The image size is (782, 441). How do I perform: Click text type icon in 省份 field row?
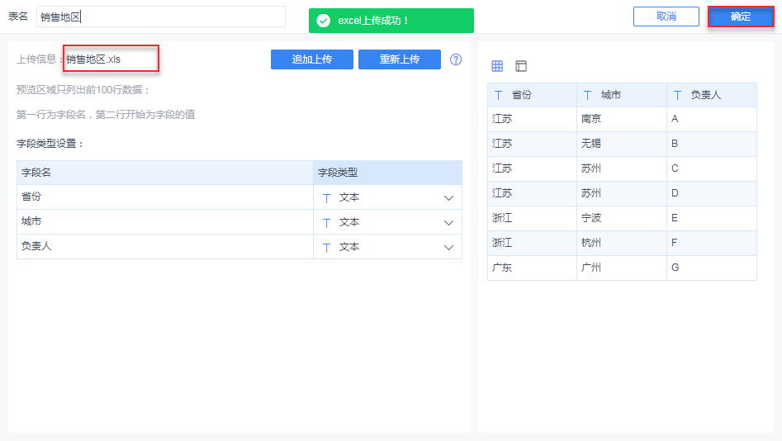pos(326,198)
